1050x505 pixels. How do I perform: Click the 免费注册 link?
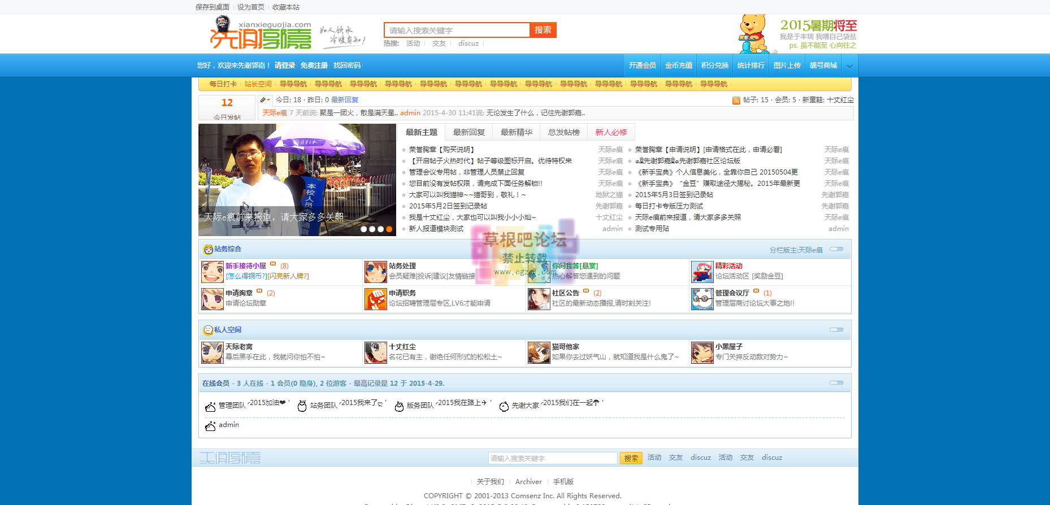pyautogui.click(x=314, y=66)
